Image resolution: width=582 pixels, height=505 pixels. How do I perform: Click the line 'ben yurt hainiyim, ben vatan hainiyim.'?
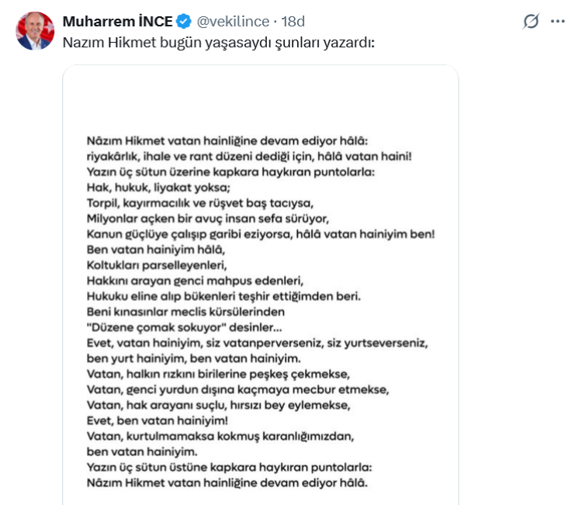[194, 359]
